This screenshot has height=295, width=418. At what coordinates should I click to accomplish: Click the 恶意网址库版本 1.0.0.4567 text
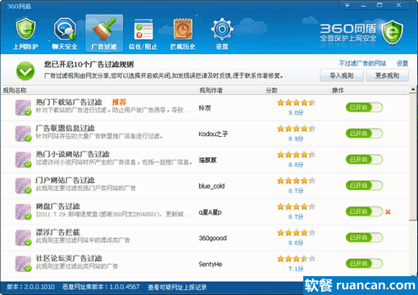(x=101, y=287)
